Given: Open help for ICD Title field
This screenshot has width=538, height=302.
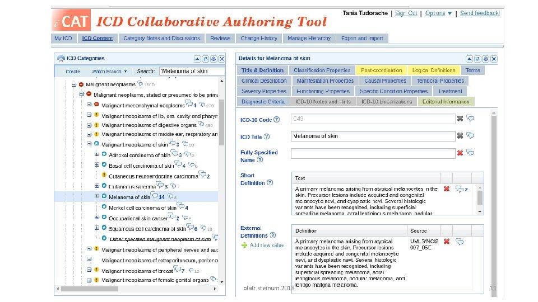Looking at the screenshot, I should pos(267,136).
